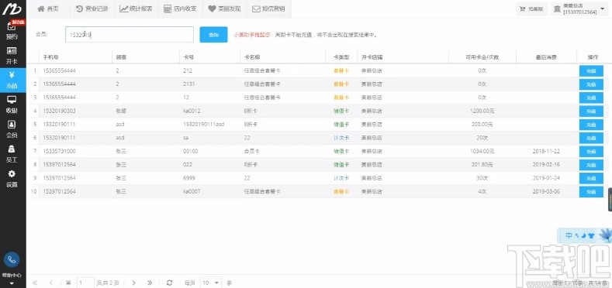Click 充值 button for card number 212

click(x=591, y=71)
